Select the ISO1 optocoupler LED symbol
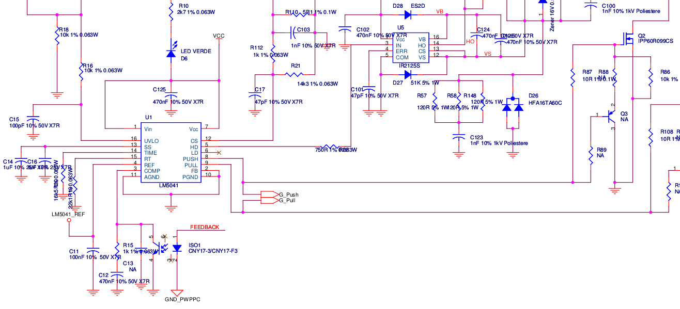The image size is (680, 309). [x=177, y=249]
